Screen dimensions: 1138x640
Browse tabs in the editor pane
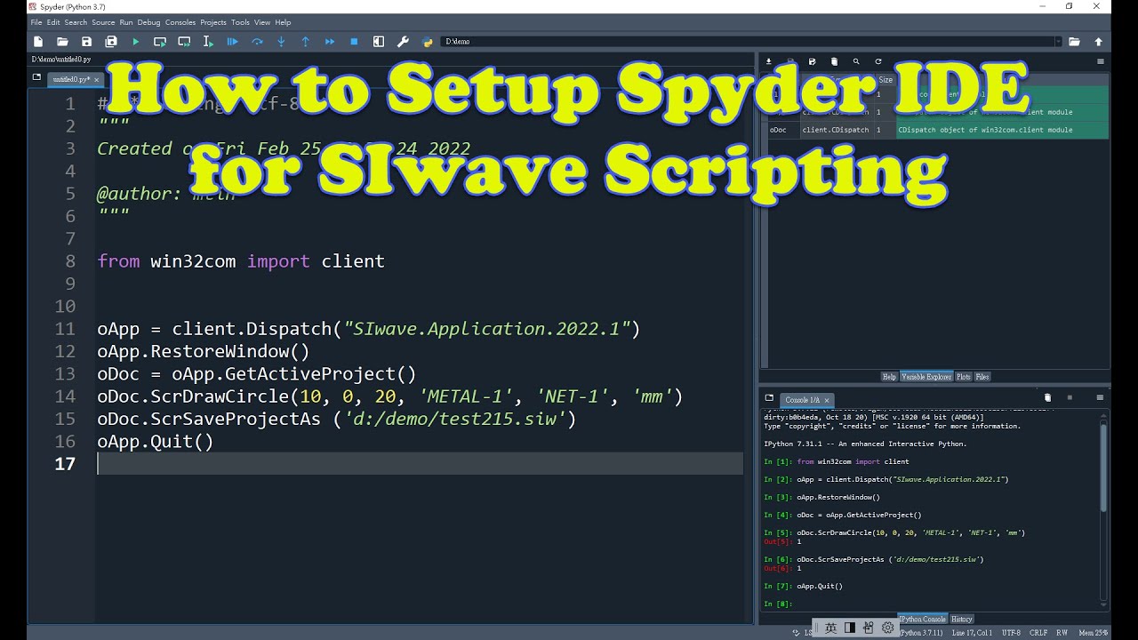[x=36, y=78]
